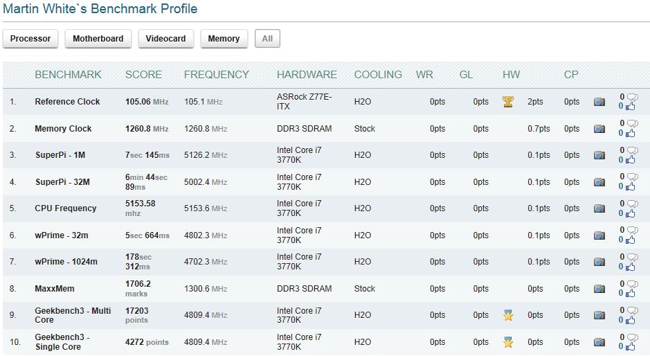Open the SuperPi - 32M benchmark
This screenshot has width=650, height=356.
point(62,181)
